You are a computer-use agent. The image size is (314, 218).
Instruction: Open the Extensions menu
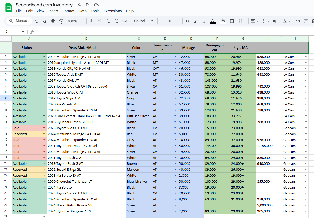pyautogui.click(x=113, y=11)
